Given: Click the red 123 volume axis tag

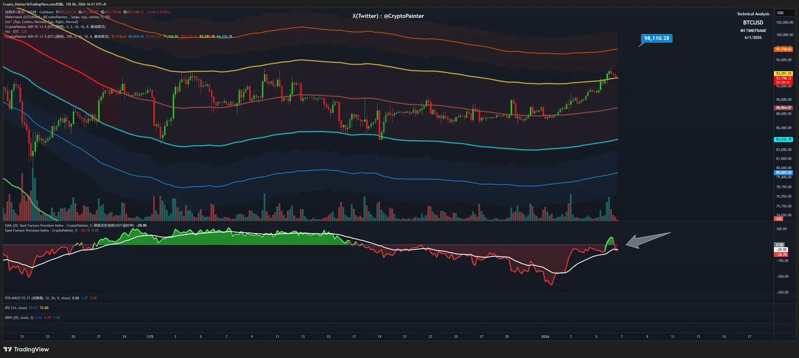Looking at the screenshot, I should tap(779, 219).
